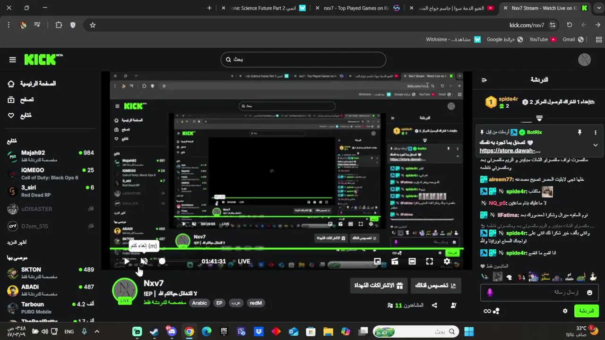Click alreem77 username in chat
The height and width of the screenshot is (340, 605).
click(x=501, y=179)
